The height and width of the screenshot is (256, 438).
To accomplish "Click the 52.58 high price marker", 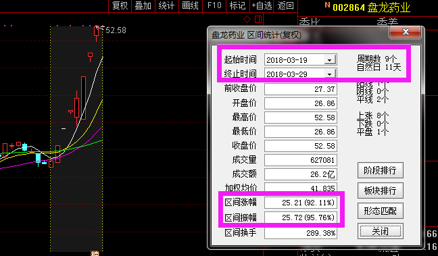I will click(116, 30).
